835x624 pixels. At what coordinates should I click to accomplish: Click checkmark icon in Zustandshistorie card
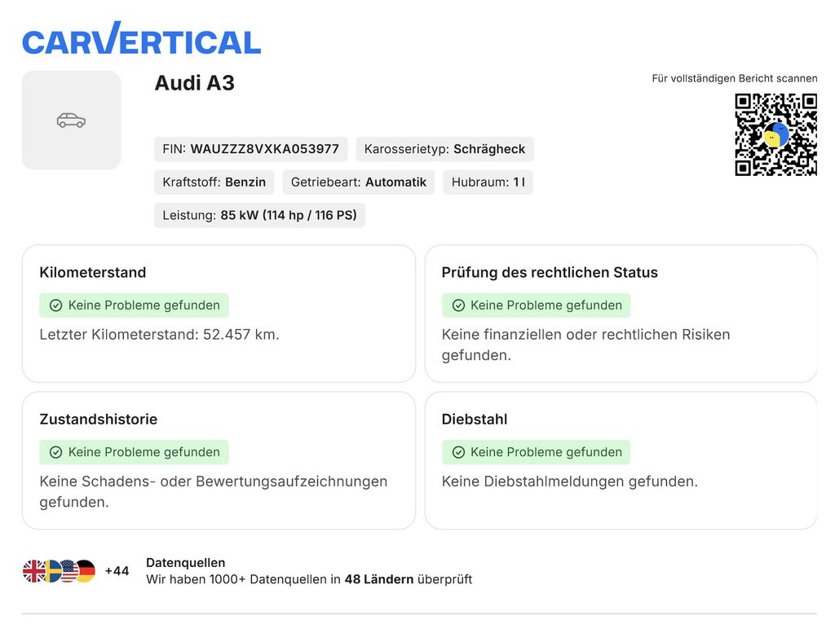point(56,452)
